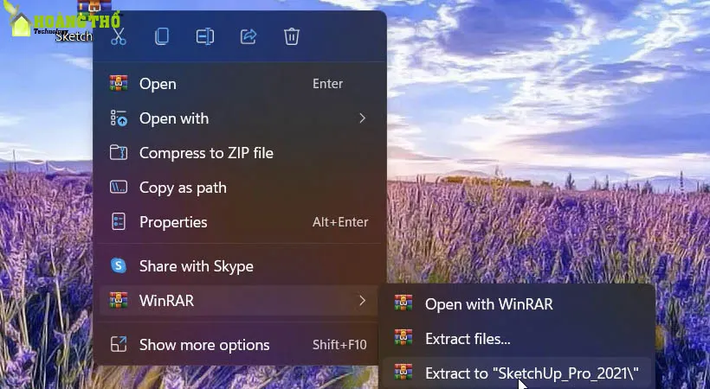Open Properties from context menu

click(173, 222)
